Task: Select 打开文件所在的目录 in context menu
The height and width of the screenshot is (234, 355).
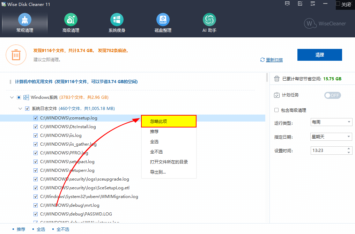Action: 169,162
